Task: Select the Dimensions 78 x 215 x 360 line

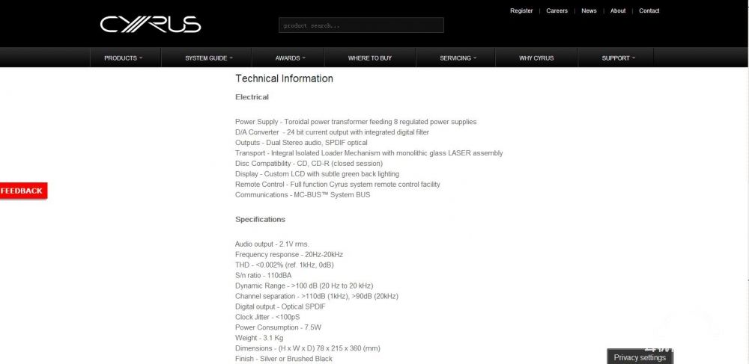Action: [x=308, y=348]
